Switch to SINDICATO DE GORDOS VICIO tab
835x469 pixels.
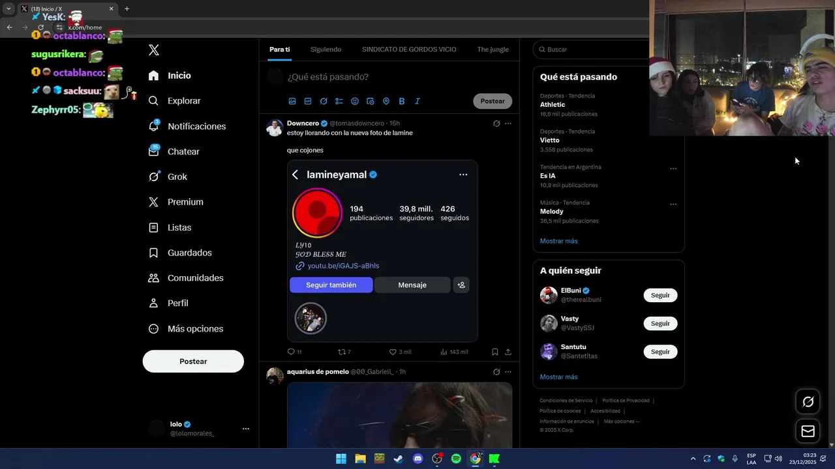409,50
